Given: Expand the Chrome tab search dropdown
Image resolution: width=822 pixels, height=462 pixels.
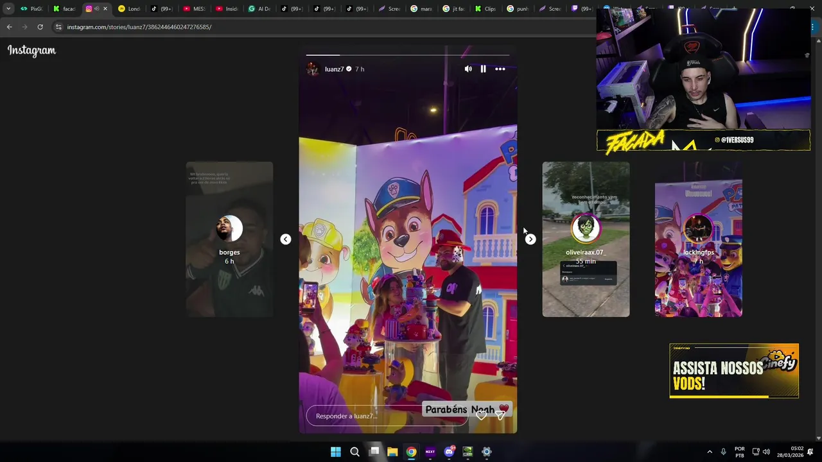Looking at the screenshot, I should [x=8, y=9].
